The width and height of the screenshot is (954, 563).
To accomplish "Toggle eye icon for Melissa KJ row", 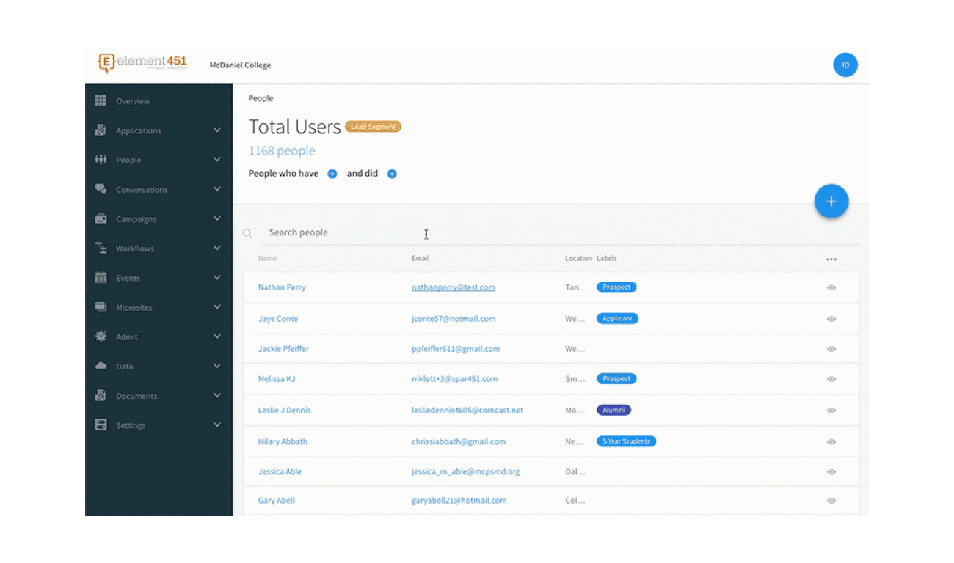I will click(831, 380).
